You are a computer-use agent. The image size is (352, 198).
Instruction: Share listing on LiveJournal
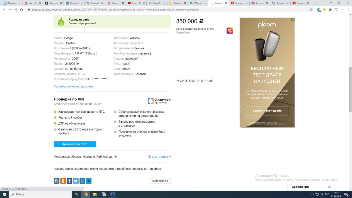tap(89, 181)
